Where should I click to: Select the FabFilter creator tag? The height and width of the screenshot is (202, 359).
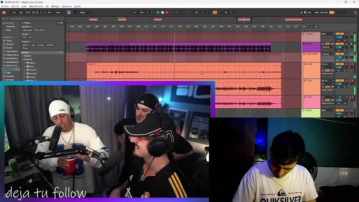click(x=50, y=45)
